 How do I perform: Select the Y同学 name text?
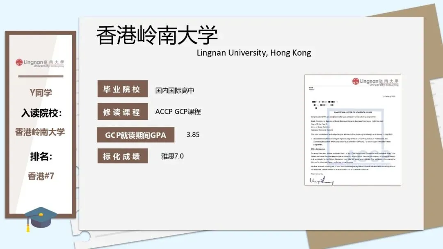pos(41,93)
